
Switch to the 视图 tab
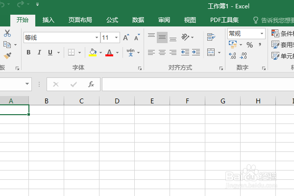point(190,20)
